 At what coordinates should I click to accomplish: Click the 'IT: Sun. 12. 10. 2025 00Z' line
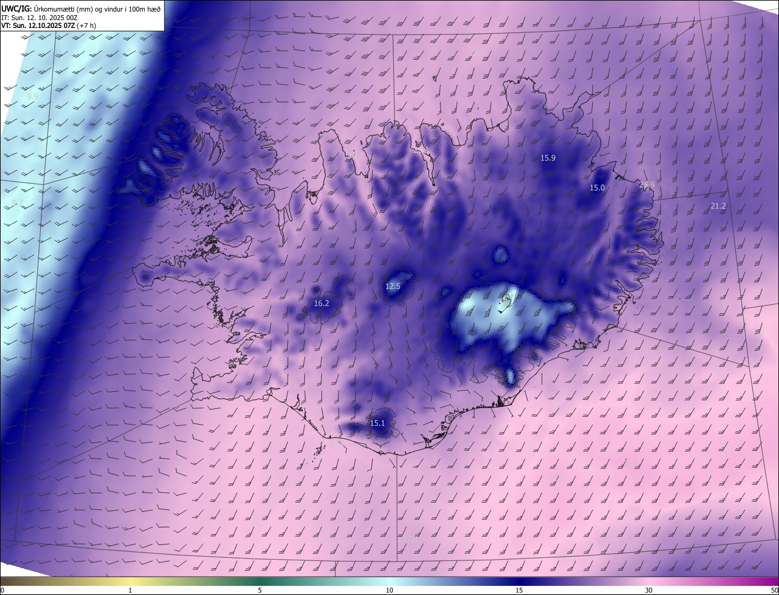coord(40,18)
